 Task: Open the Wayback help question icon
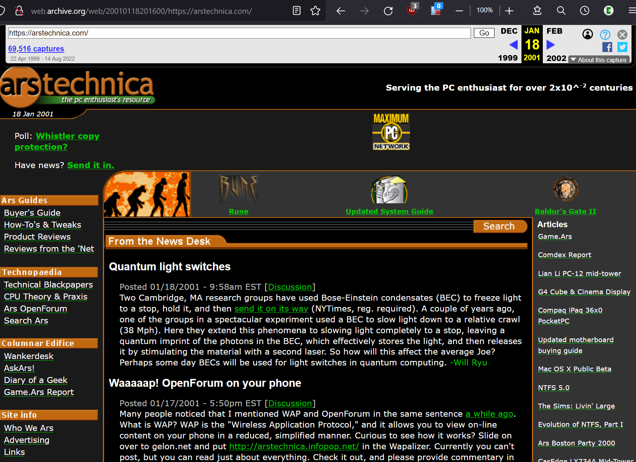pyautogui.click(x=605, y=35)
